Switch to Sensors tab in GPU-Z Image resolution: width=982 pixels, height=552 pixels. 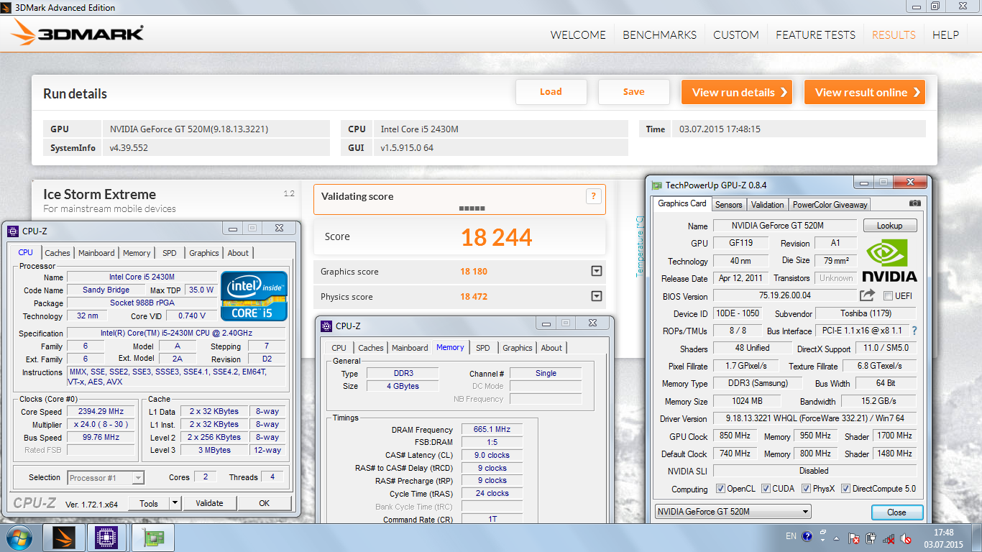(x=728, y=205)
